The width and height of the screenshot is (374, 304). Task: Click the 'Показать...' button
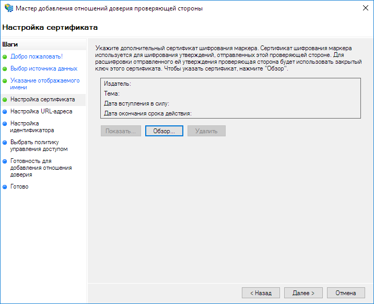coord(121,131)
